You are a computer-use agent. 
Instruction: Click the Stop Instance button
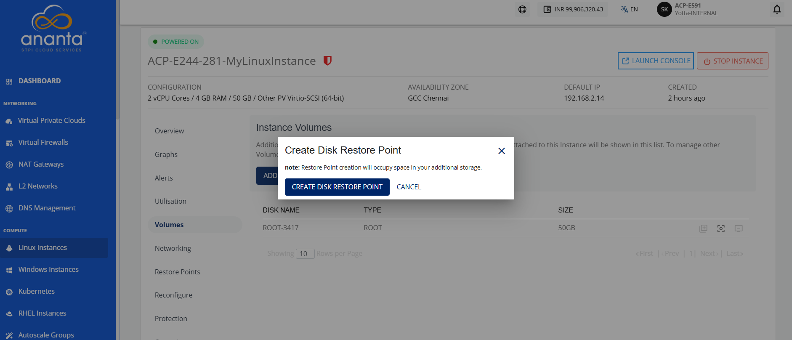coord(732,61)
